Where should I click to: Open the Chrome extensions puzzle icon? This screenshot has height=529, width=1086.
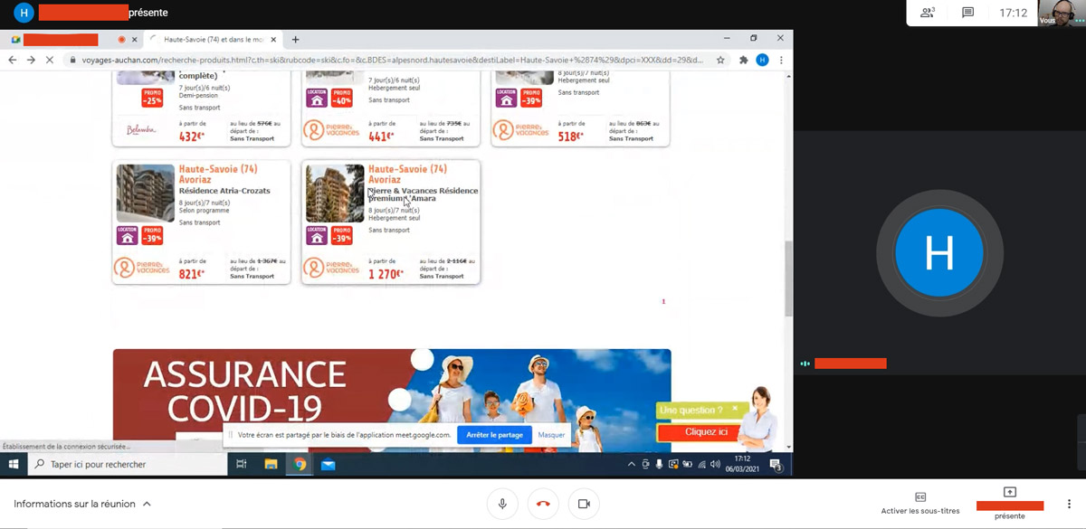[x=744, y=60]
